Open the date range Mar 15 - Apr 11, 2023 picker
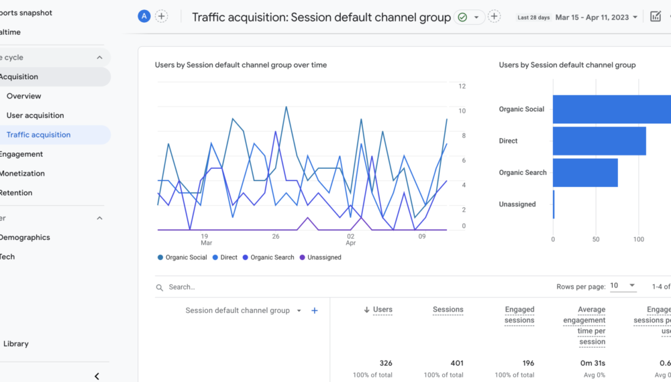The width and height of the screenshot is (671, 382). 596,17
